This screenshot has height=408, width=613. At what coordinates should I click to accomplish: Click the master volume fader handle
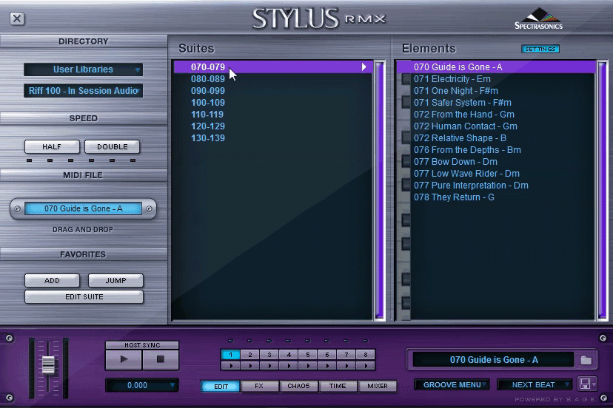[48, 365]
